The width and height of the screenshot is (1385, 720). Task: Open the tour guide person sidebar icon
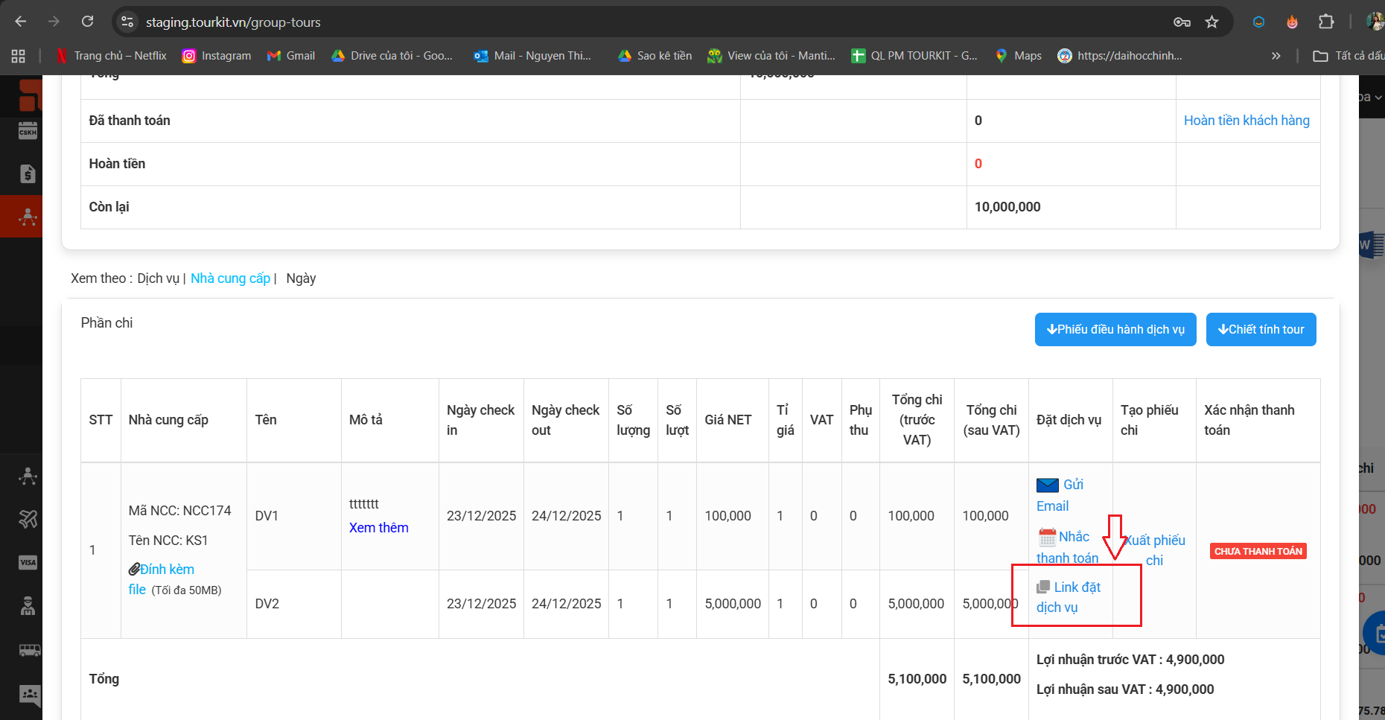(28, 606)
